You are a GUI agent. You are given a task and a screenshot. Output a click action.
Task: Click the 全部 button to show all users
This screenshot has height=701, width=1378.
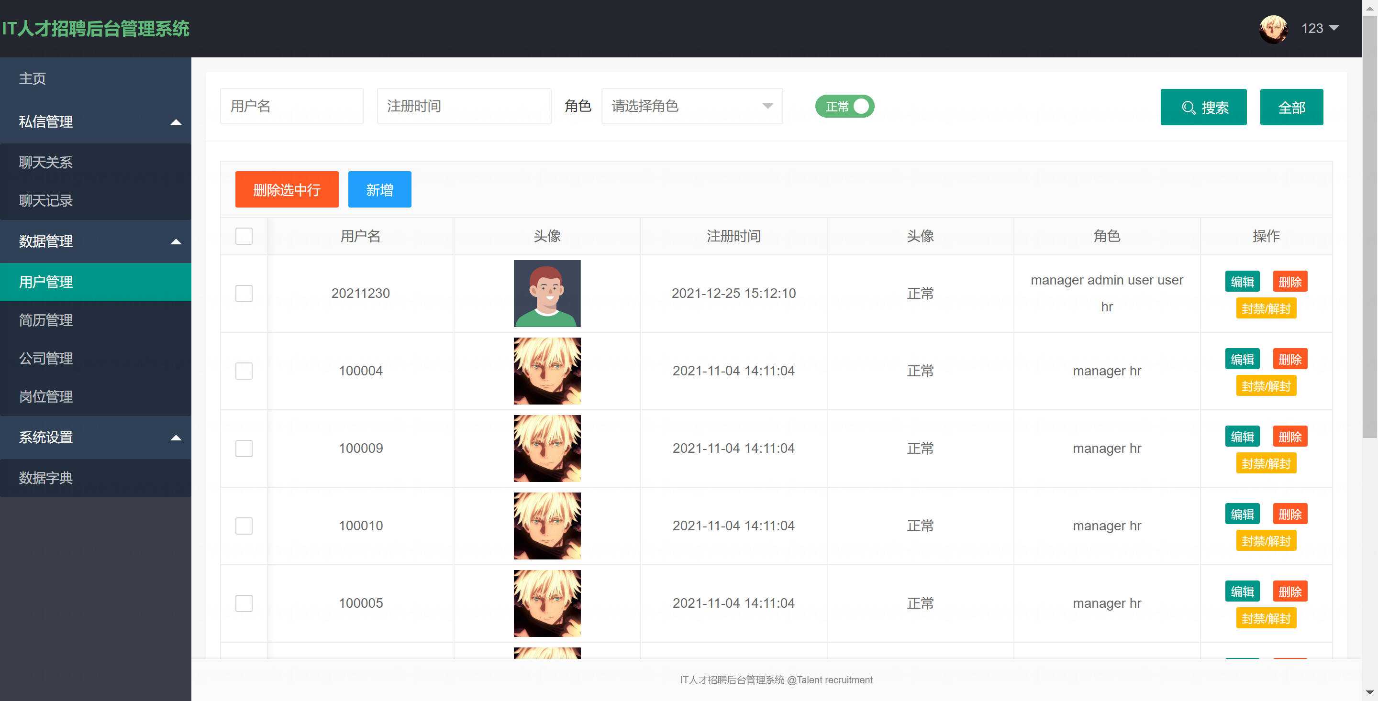point(1291,107)
